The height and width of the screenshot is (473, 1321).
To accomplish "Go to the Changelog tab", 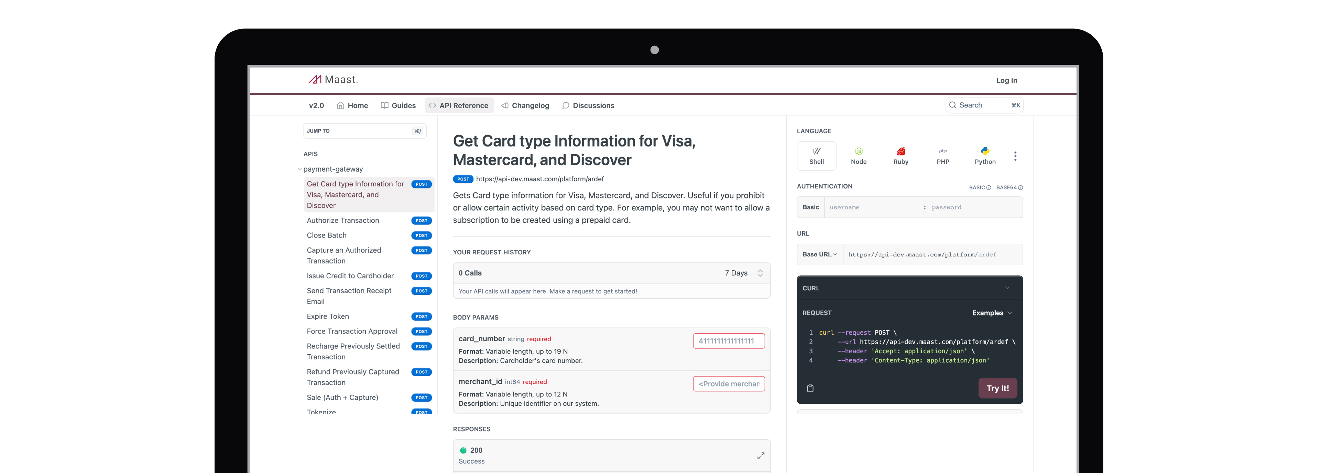I will click(525, 105).
